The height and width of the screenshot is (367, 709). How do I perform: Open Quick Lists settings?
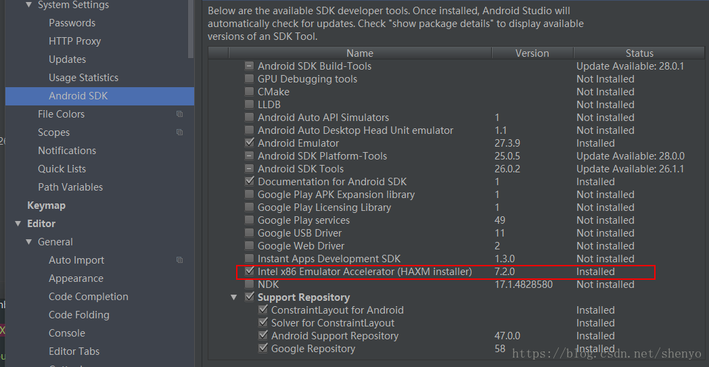(x=62, y=169)
